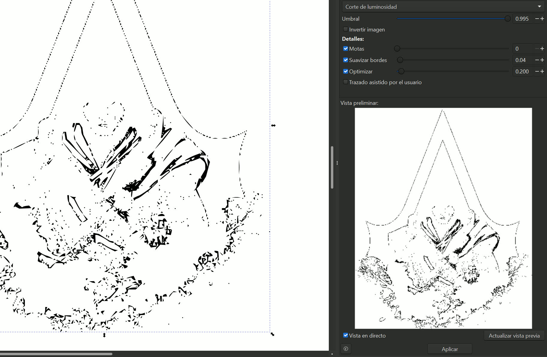This screenshot has height=357, width=547.
Task: Click the Aplicar button
Action: (x=450, y=349)
